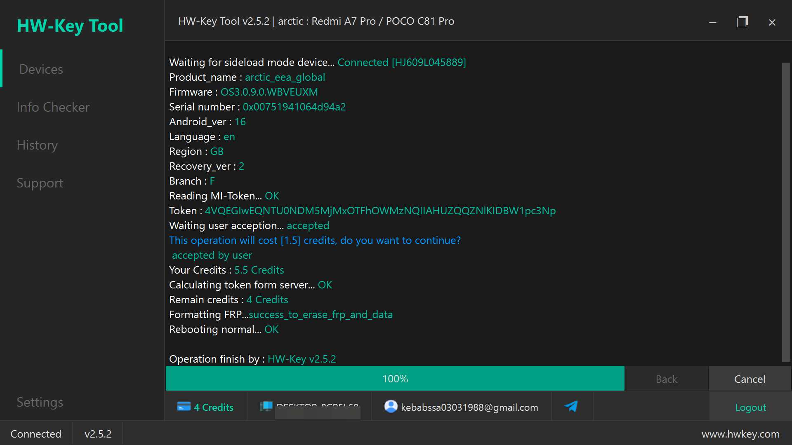Image resolution: width=792 pixels, height=445 pixels.
Task: Click the window title HW-Key Tool v2.5.2
Action: coord(316,21)
